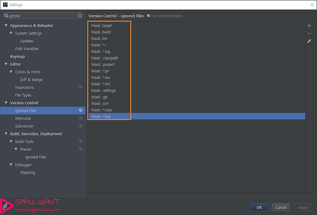Collapse Appearance & Behavior section
317x215 pixels.
6,25
